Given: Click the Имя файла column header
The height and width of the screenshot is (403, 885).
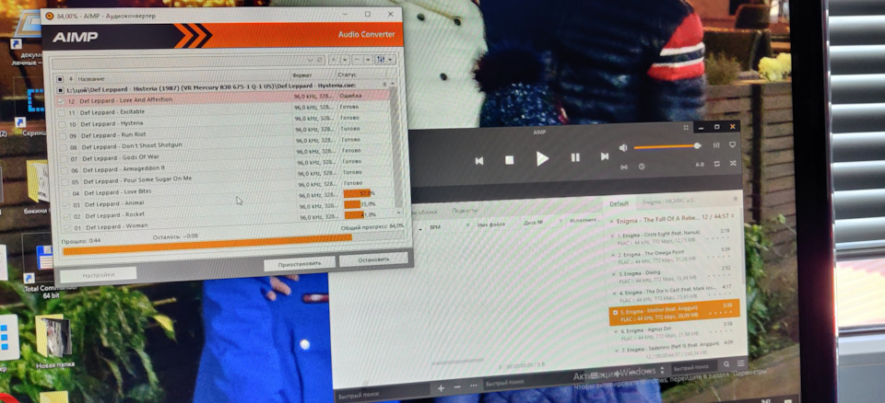Looking at the screenshot, I should point(490,225).
